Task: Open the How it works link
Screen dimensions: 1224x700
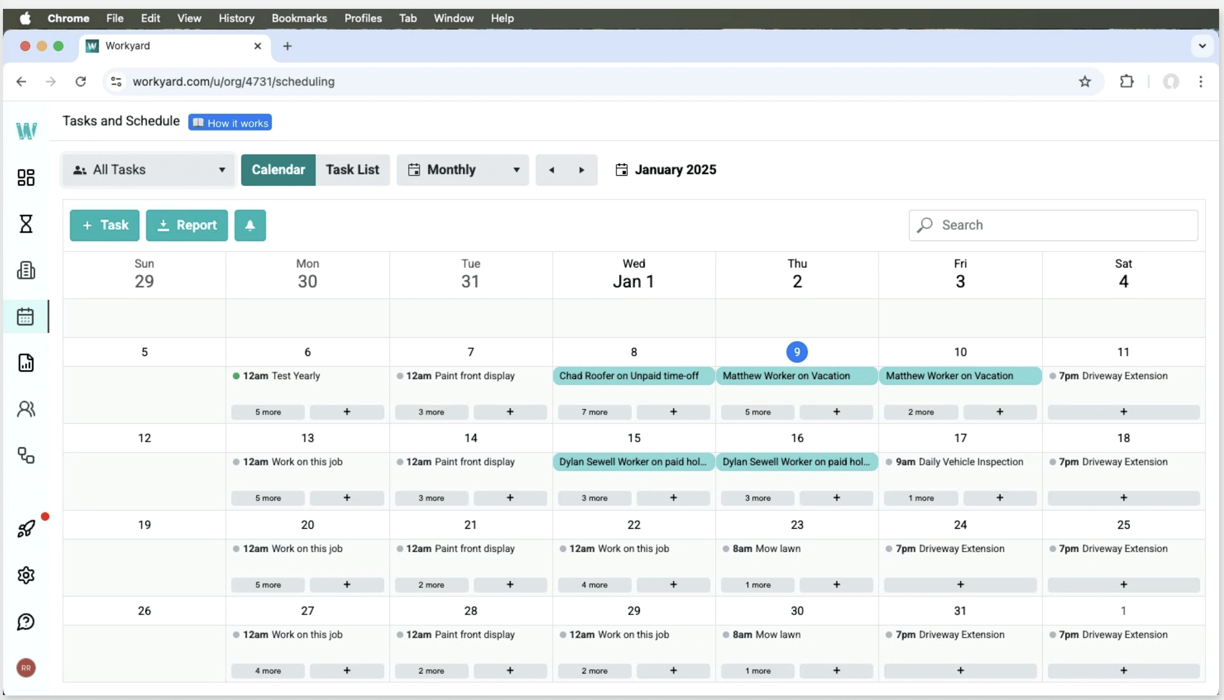Action: (230, 123)
